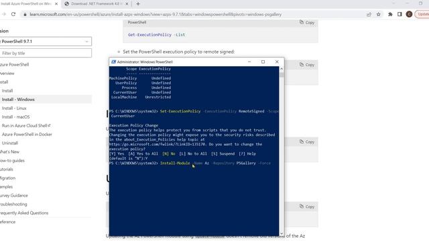This screenshot has height=241, width=429.
Task: Open Troubleshooting in sidebar
Action: pos(13,204)
